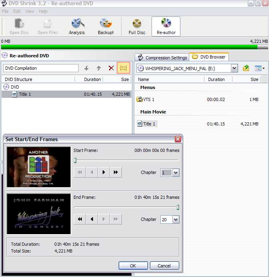The width and height of the screenshot is (269, 277).
Task: Run Analysis from the toolbar
Action: 77,27
